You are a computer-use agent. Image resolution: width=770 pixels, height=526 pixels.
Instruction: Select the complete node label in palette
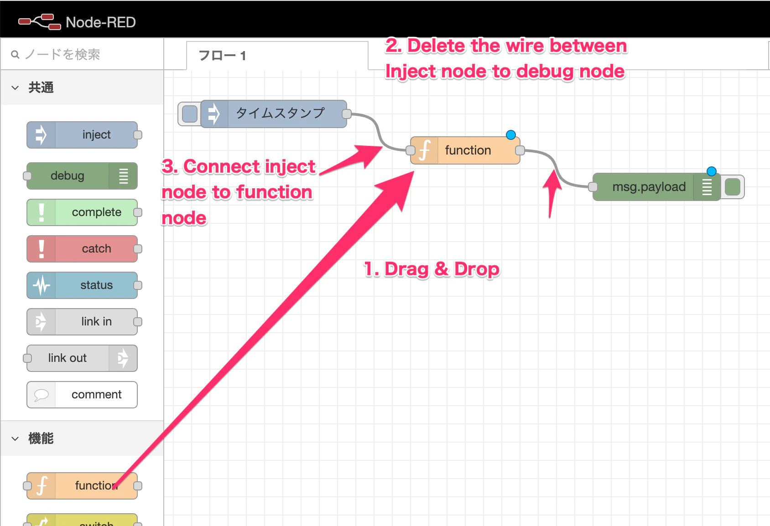[x=97, y=212]
